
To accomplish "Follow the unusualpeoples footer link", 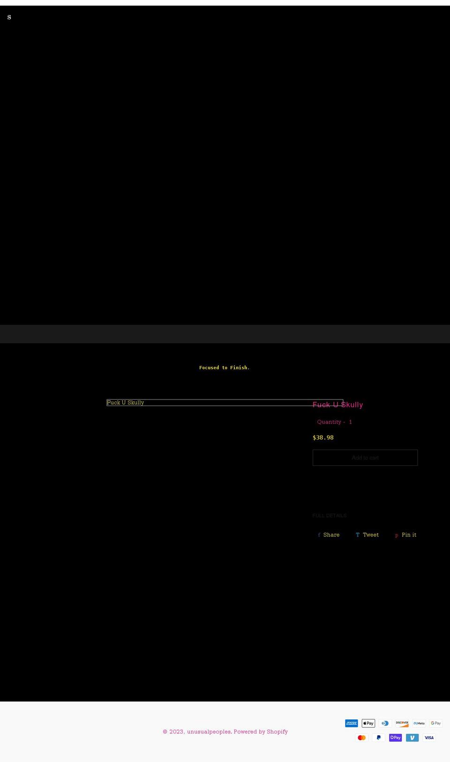I will 209,732.
